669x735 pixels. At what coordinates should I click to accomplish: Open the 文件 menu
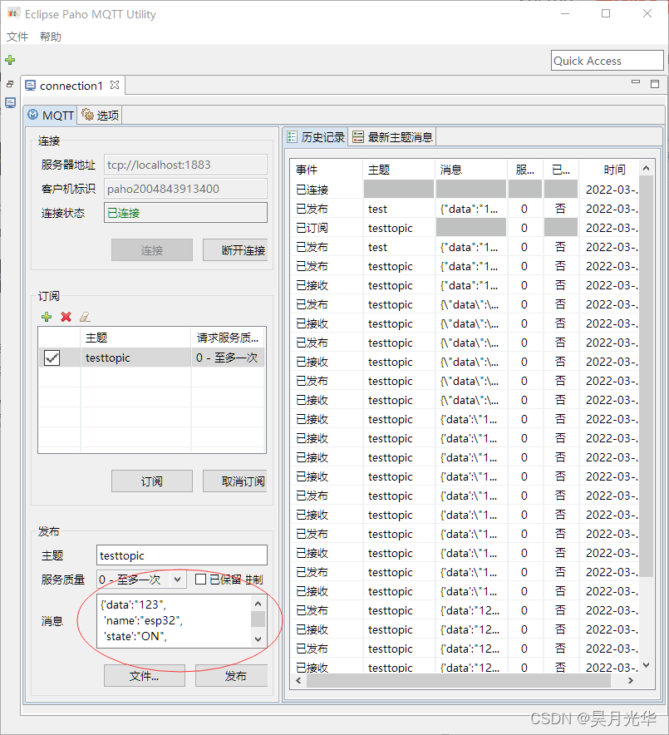(17, 37)
